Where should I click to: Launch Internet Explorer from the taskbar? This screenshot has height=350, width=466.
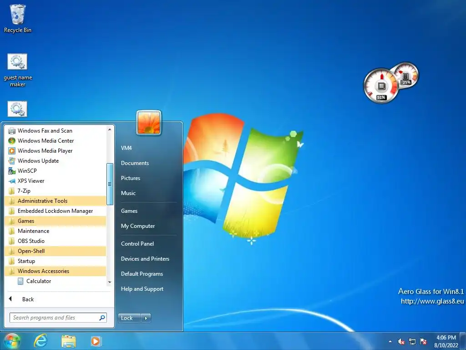(x=40, y=341)
